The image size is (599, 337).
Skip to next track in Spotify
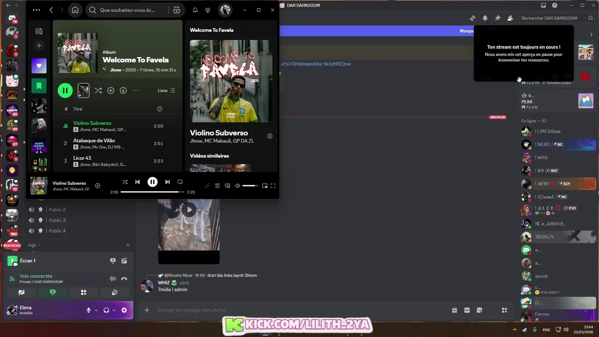[167, 182]
